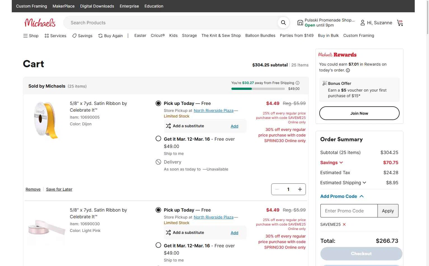Select ship to me for Dijon ribbon
This screenshot has height=266, width=429.
point(158,139)
